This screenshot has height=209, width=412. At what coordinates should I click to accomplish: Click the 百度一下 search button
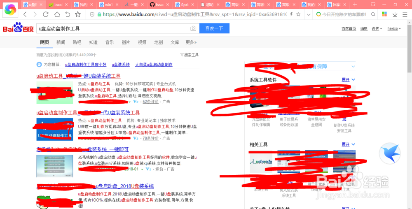[x=214, y=28]
